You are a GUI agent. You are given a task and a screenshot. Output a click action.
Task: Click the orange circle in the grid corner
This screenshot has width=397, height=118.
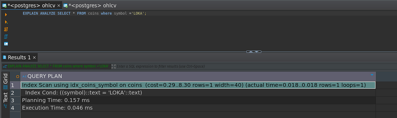point(18,77)
